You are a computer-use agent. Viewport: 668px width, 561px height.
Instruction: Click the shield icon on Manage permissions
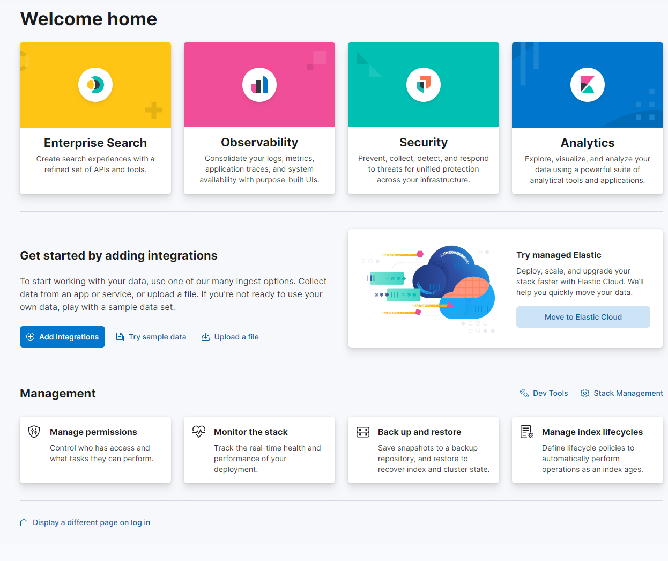point(34,432)
